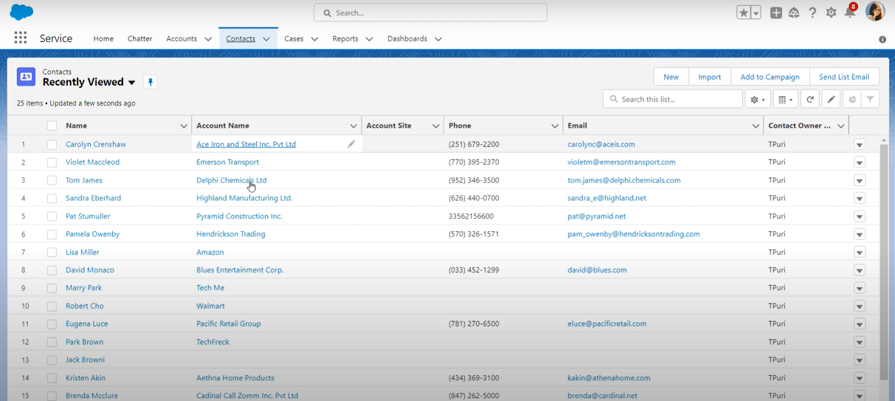The height and width of the screenshot is (401, 895).
Task: Open the Display As table selector
Action: (x=785, y=99)
